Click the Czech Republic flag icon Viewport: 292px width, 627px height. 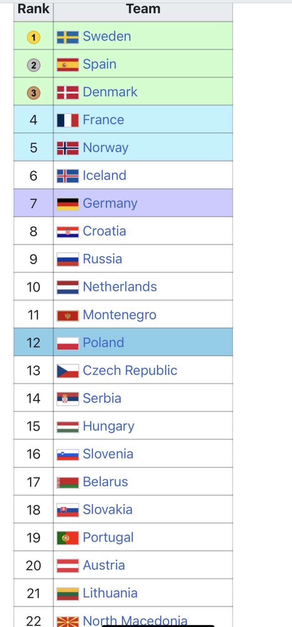click(68, 371)
